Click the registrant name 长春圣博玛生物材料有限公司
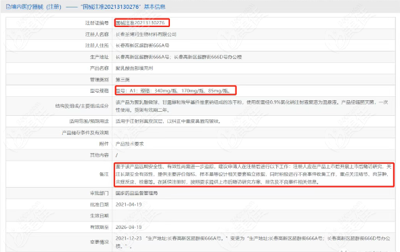Viewport: 400px width, 252px height. (146, 35)
